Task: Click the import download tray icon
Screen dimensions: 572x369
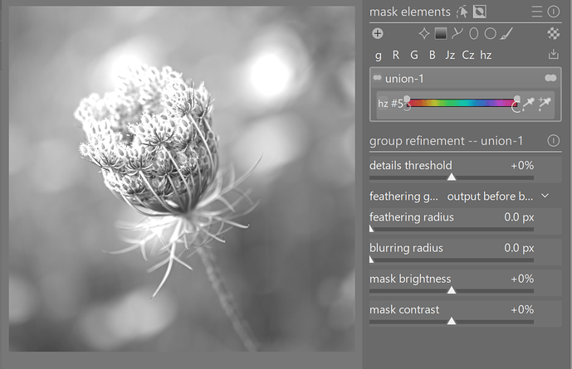Action: point(554,55)
